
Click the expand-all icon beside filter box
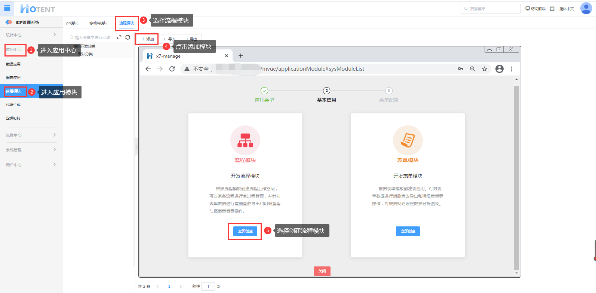click(119, 37)
